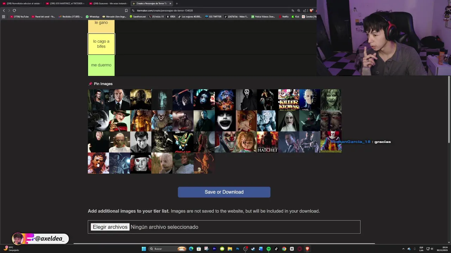Go back with the browser back arrow

(4, 11)
